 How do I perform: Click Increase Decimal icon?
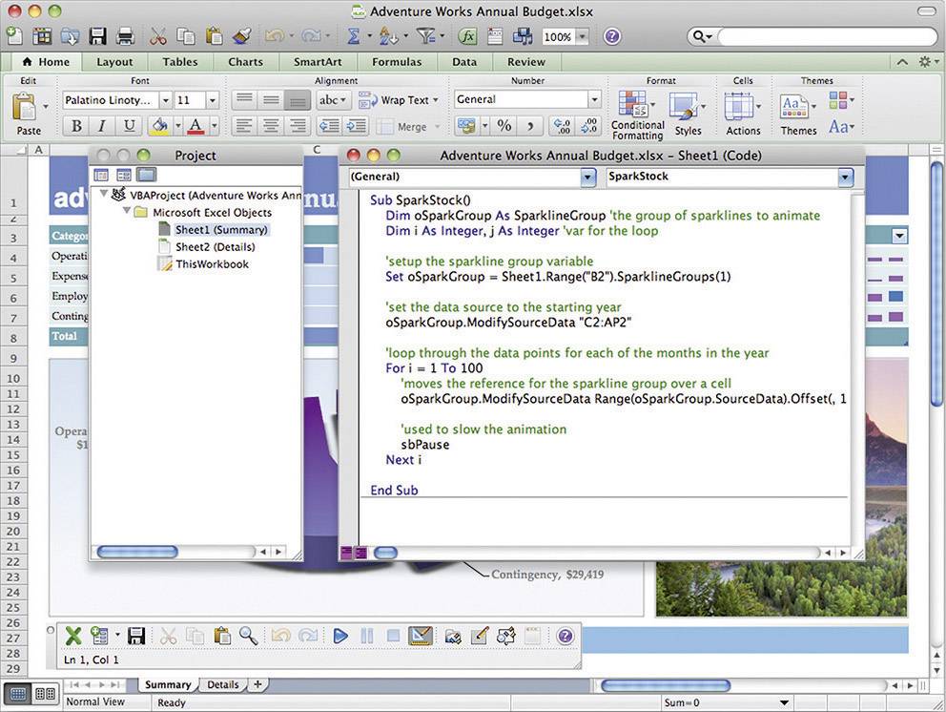(563, 126)
